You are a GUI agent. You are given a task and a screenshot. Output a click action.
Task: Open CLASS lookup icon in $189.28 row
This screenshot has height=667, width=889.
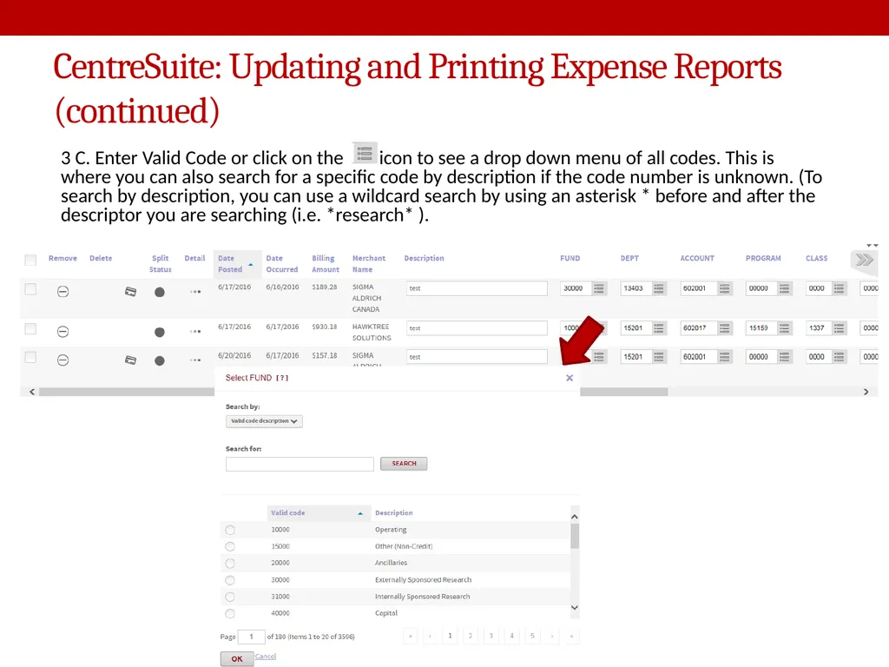(x=840, y=288)
